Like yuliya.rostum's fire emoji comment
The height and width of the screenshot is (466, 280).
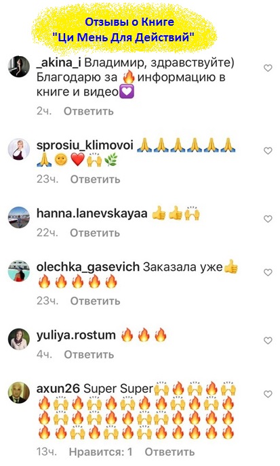coord(268,341)
